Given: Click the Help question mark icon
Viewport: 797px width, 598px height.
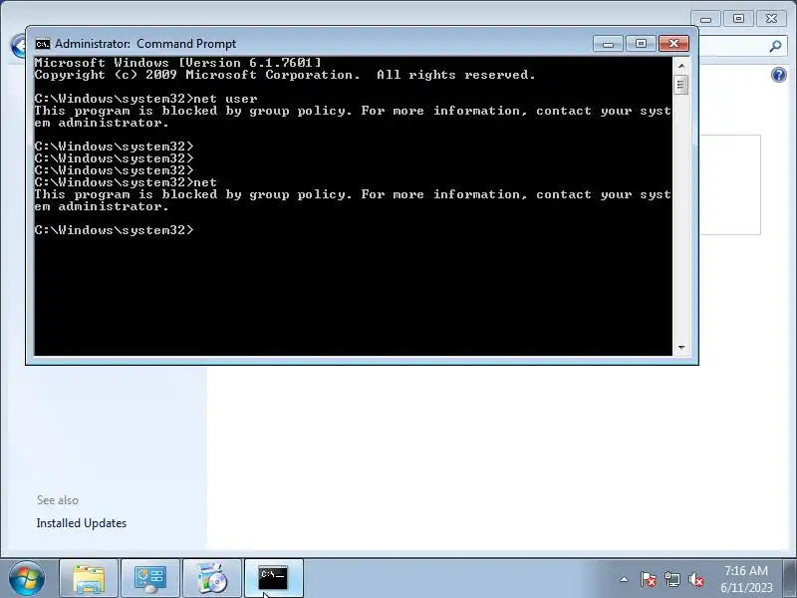Looking at the screenshot, I should point(779,76).
